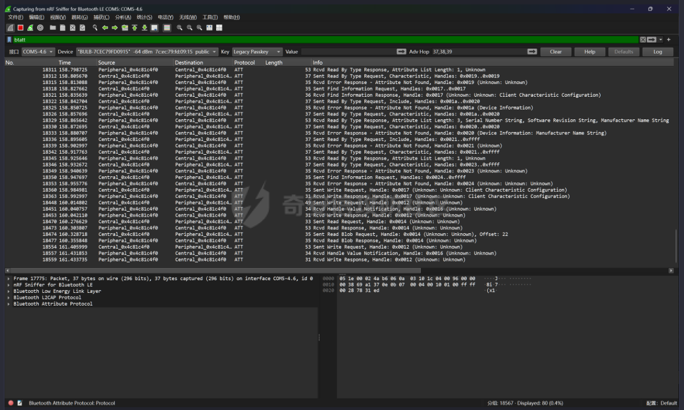Image resolution: width=684 pixels, height=410 pixels.
Task: Zoom in on packet text
Action: [180, 28]
